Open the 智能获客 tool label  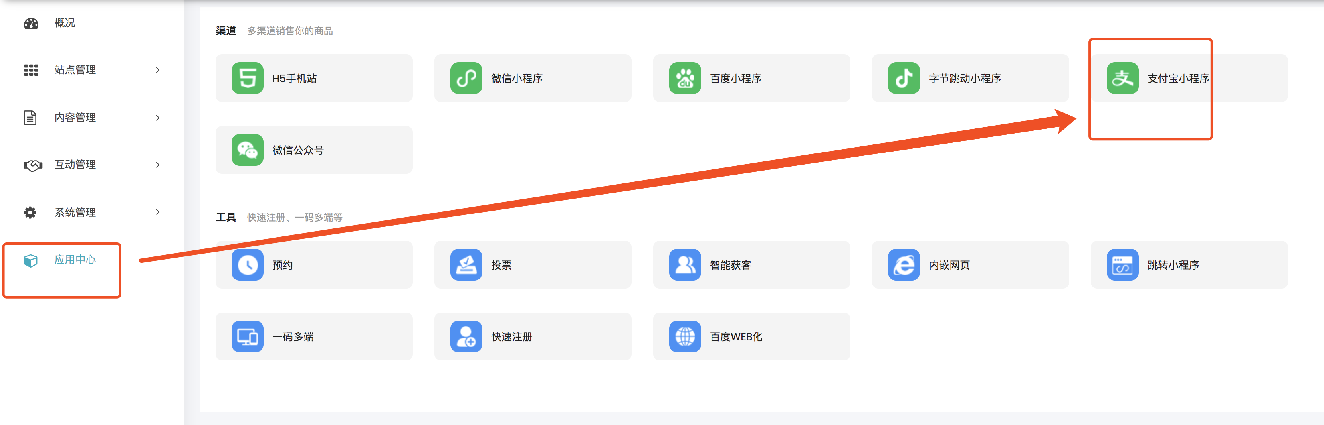pos(730,266)
